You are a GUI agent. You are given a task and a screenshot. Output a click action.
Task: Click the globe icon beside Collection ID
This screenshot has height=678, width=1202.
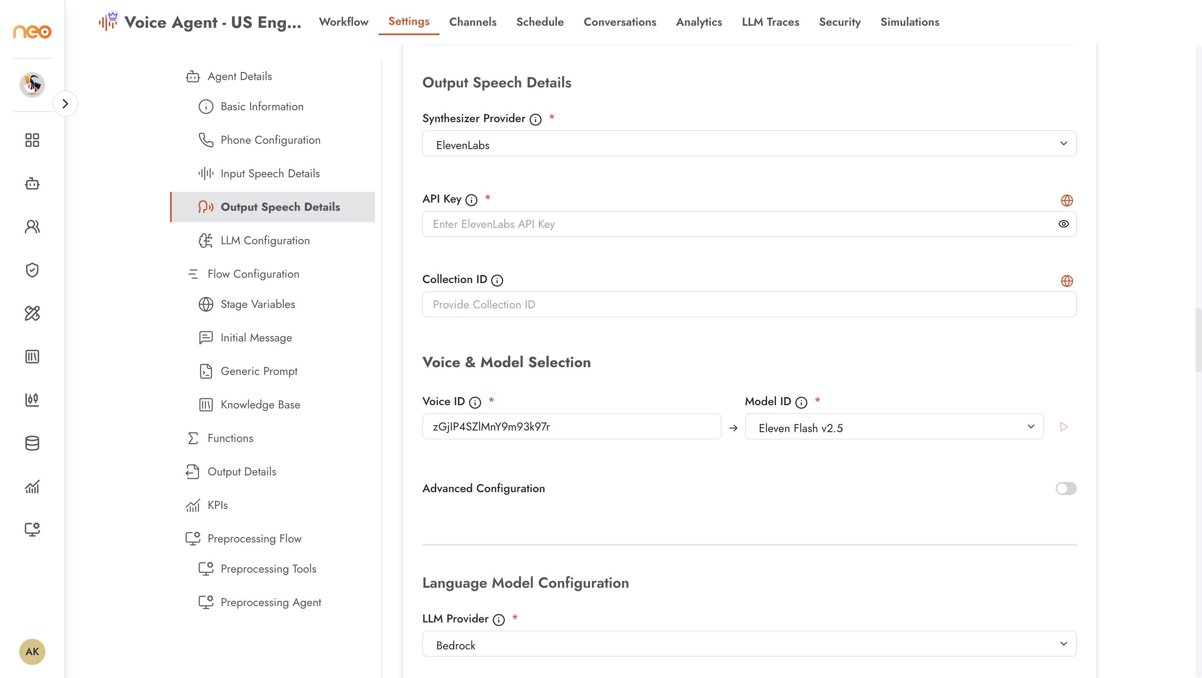tap(1067, 281)
